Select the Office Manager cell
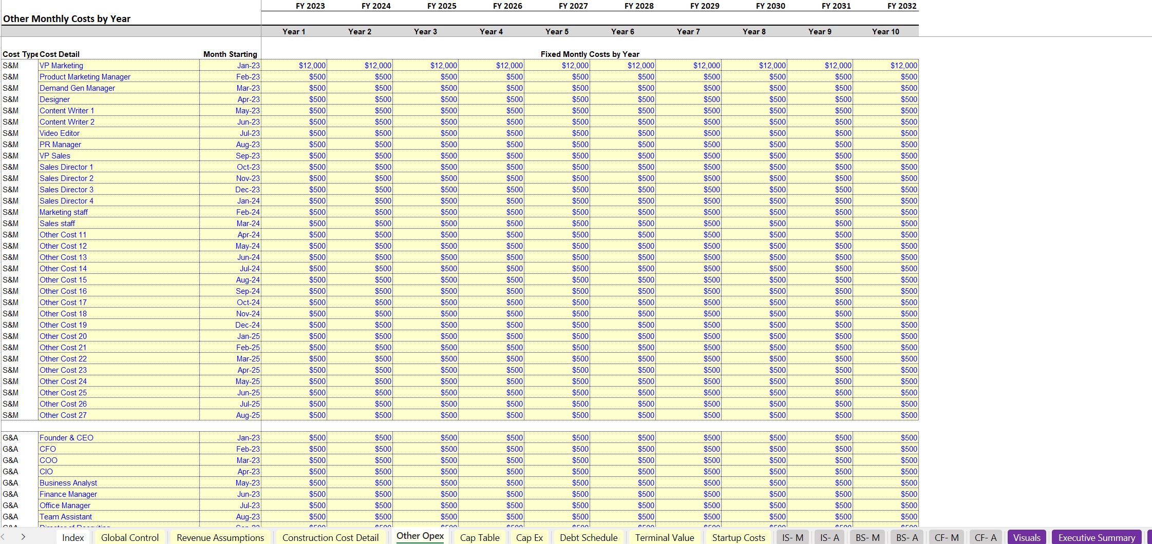 pyautogui.click(x=119, y=506)
